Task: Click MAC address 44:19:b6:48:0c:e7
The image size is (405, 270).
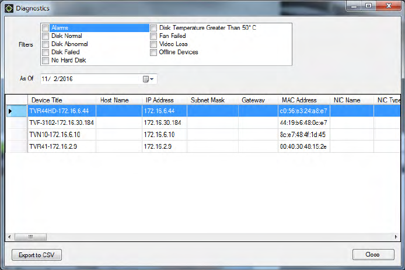Action: point(303,122)
